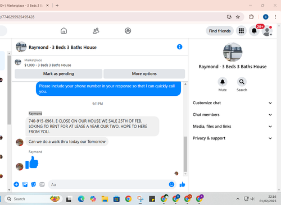Click 'Can we do a walk thru' message

[67, 142]
